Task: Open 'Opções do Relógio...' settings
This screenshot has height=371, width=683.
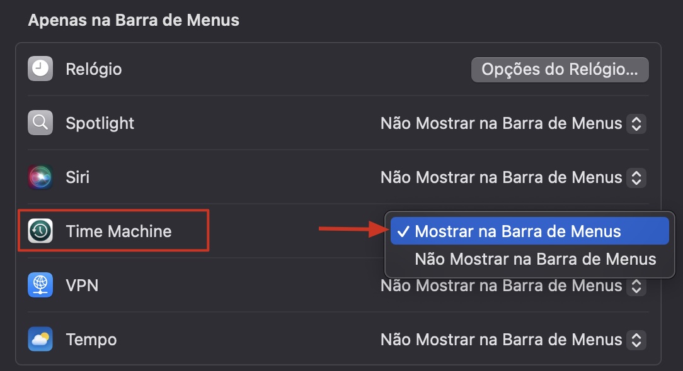Action: pos(560,69)
